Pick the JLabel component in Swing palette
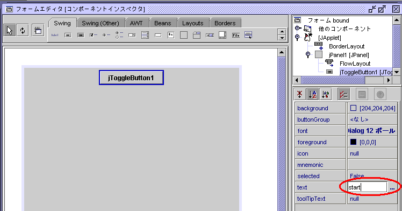 coord(55,35)
